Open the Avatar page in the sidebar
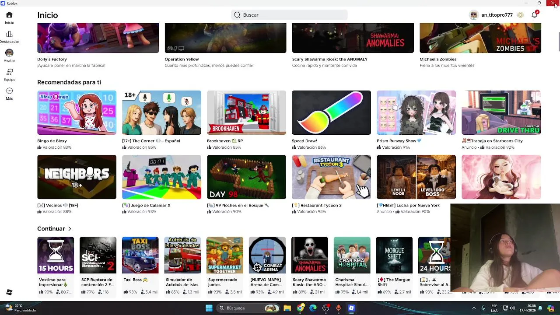Viewport: 560px width, 315px height. point(9,56)
